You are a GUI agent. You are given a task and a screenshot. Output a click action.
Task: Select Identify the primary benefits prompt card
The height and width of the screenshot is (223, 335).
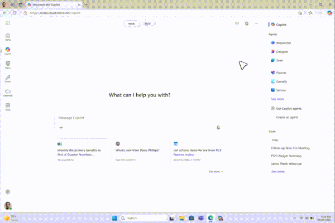(82, 152)
